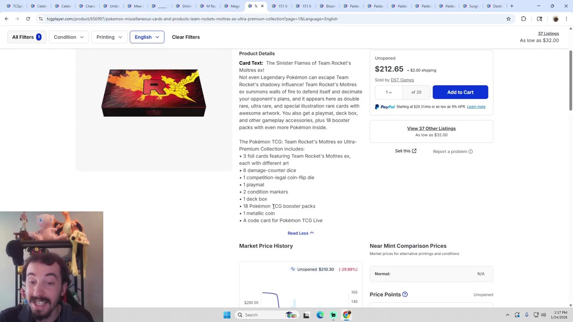The width and height of the screenshot is (573, 322).
Task: Open a new browser tab
Action: (x=512, y=6)
